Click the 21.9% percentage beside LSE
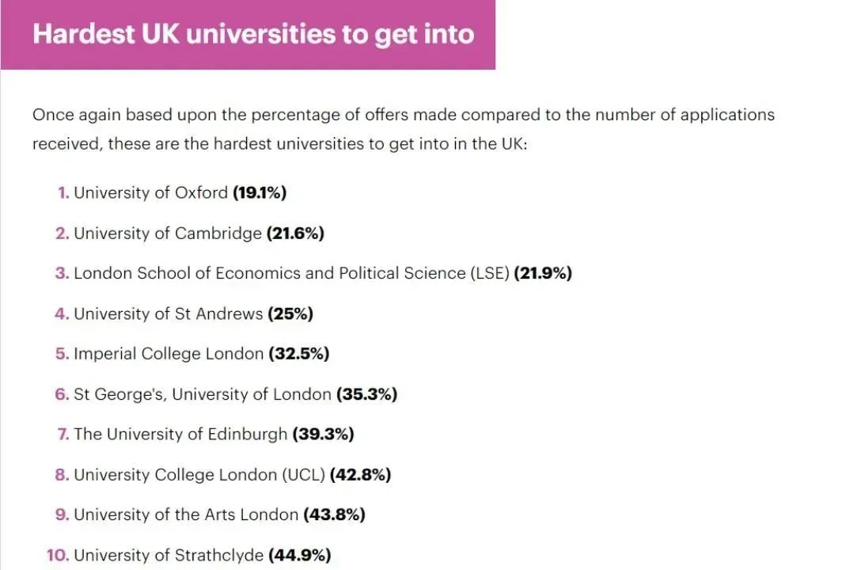 (543, 273)
